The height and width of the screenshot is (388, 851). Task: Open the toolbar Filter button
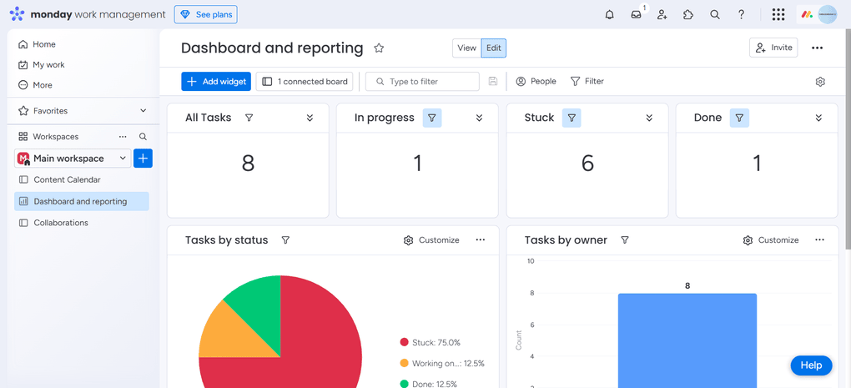click(x=587, y=82)
